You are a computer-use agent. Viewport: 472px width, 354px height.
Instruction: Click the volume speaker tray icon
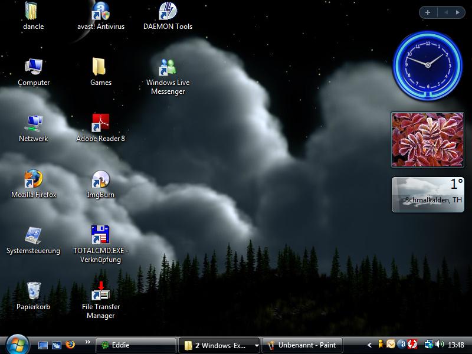[440, 345]
